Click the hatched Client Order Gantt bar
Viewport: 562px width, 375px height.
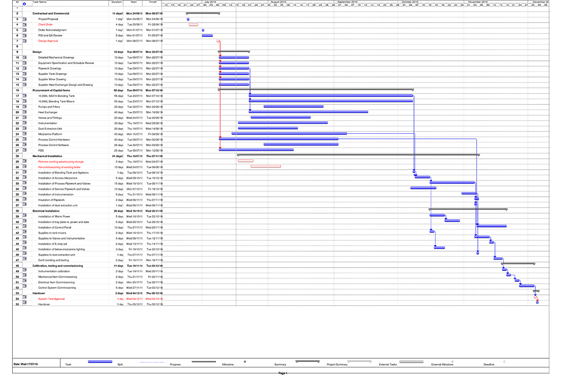pyautogui.click(x=193, y=24)
